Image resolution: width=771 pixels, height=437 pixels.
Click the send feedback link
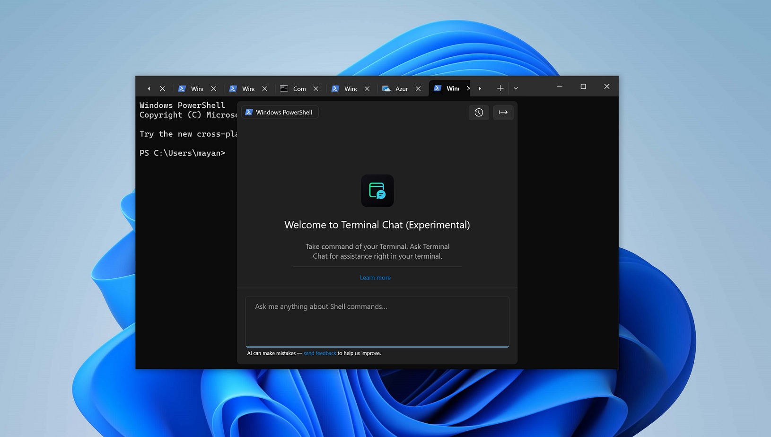click(x=320, y=353)
